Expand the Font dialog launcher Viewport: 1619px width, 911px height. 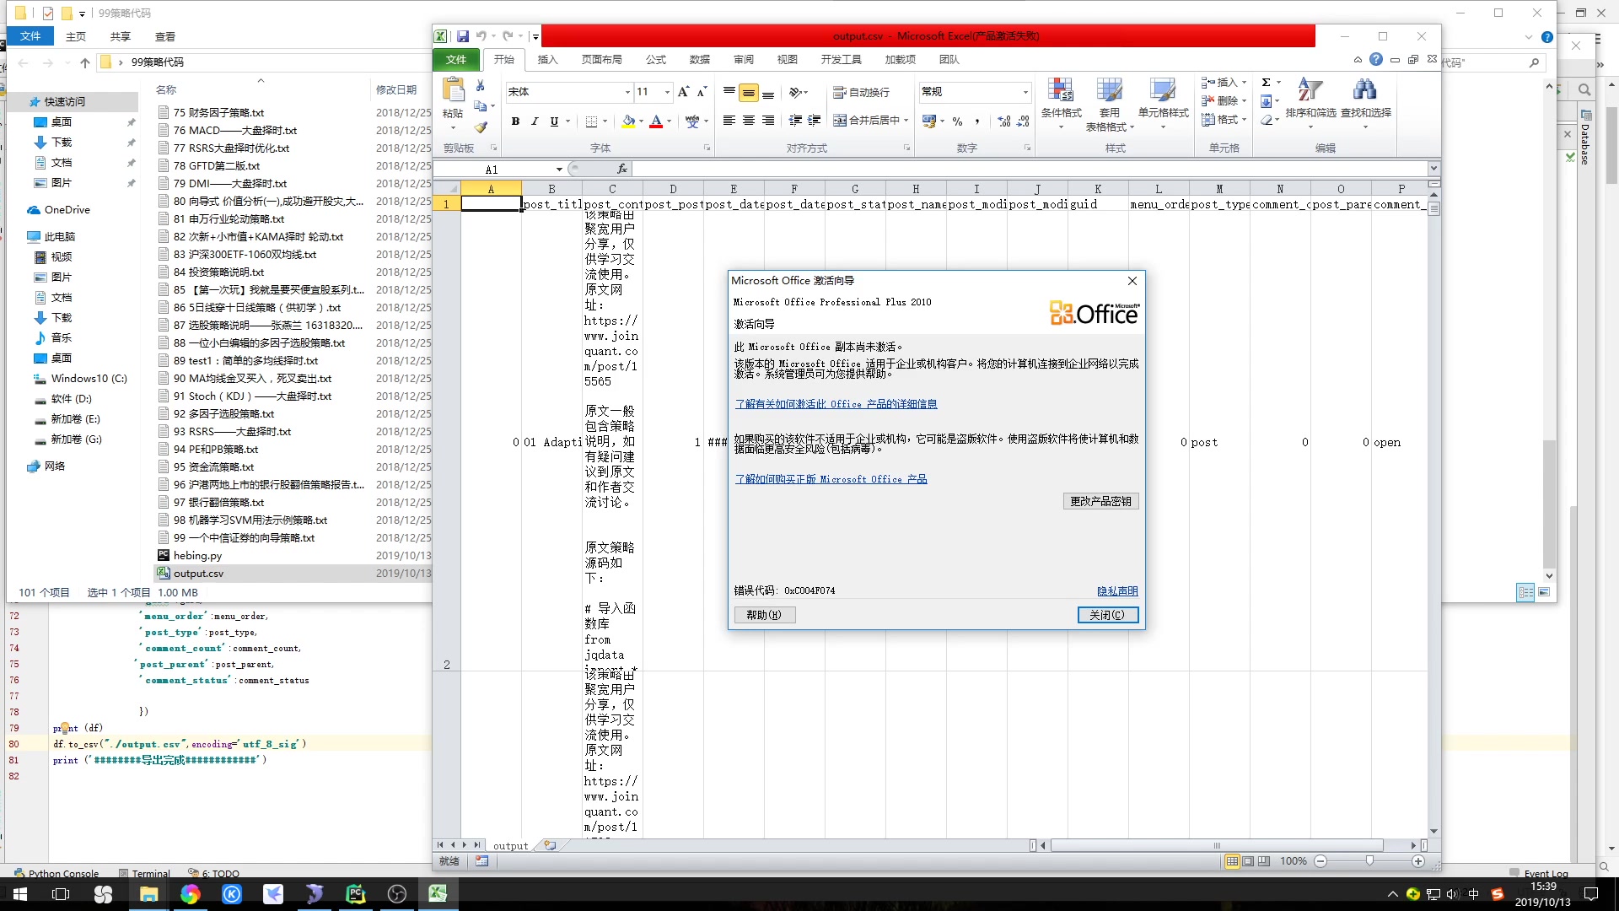pos(707,148)
